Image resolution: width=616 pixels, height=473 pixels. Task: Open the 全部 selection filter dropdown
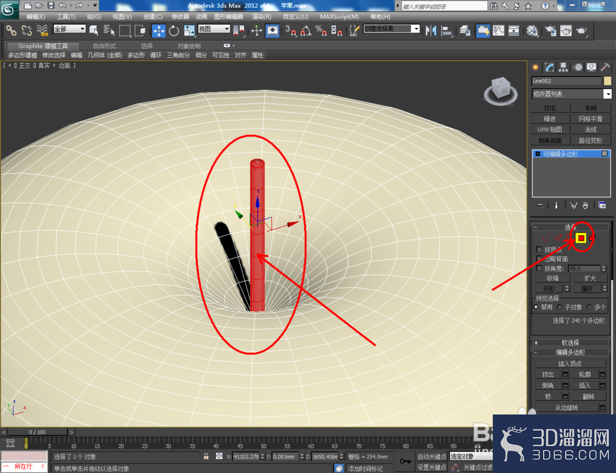70,29
